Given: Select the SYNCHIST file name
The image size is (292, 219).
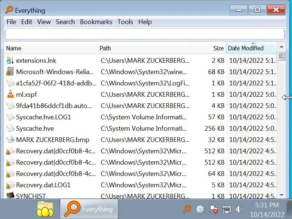Looking at the screenshot, I should click(x=31, y=196).
